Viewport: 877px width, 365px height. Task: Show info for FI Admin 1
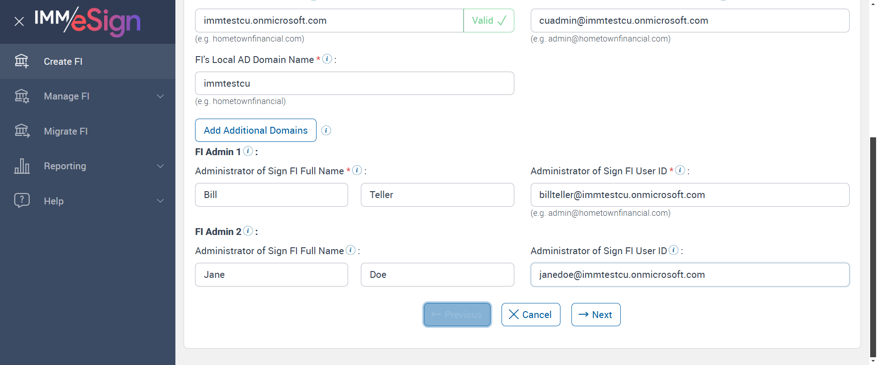point(248,151)
